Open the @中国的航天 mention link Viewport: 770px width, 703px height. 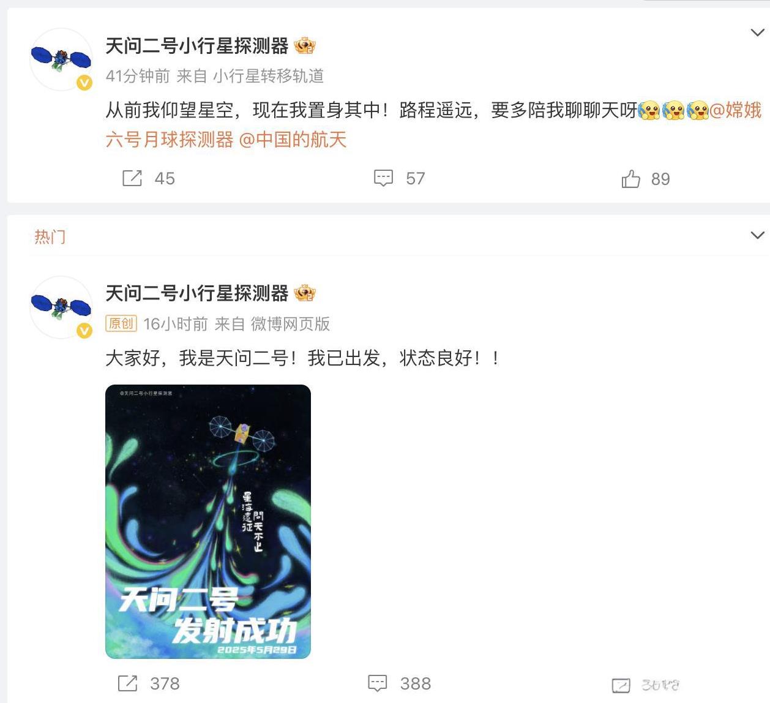tap(293, 140)
